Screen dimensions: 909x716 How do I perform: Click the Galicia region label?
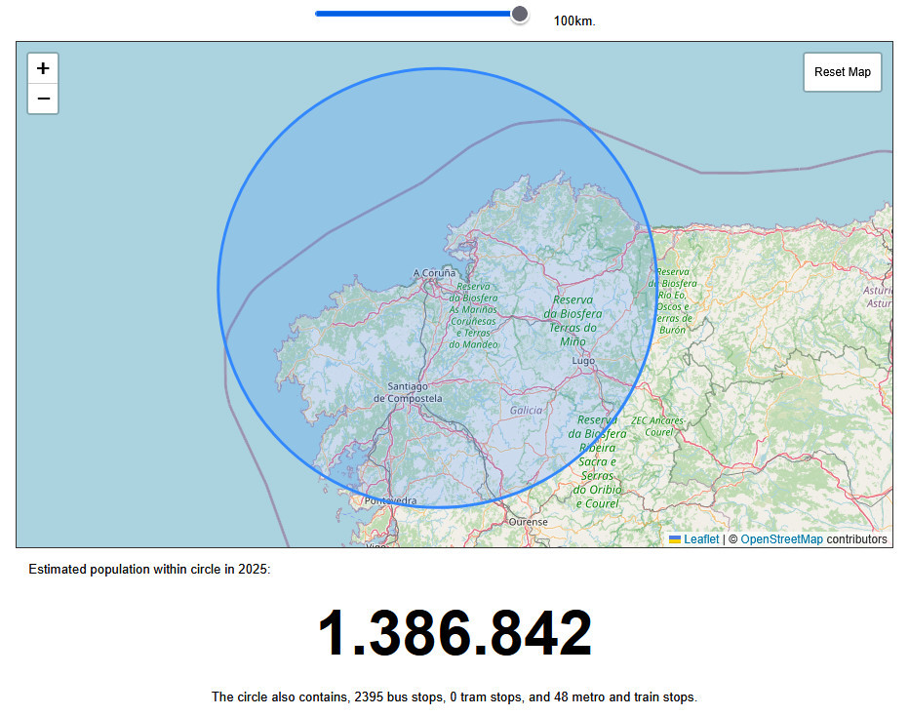point(526,410)
